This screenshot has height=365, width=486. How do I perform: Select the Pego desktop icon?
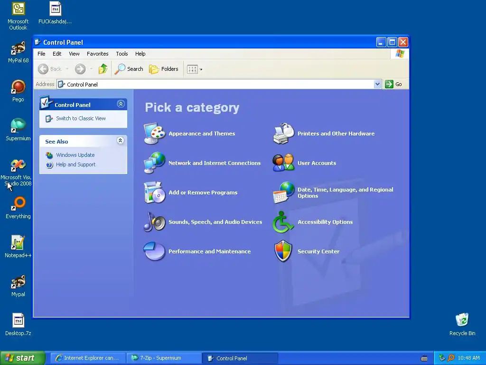18,91
